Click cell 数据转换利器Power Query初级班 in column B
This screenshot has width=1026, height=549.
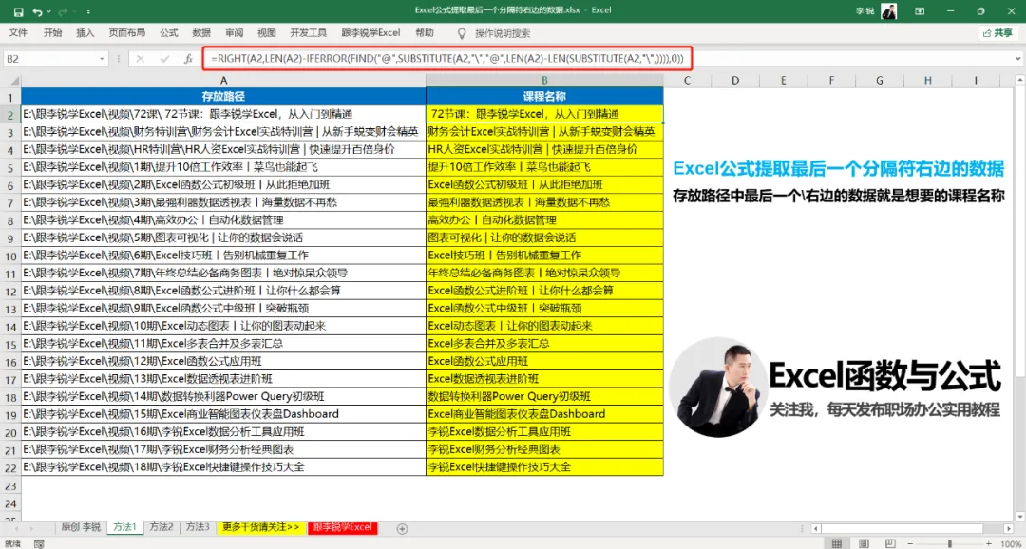[544, 396]
